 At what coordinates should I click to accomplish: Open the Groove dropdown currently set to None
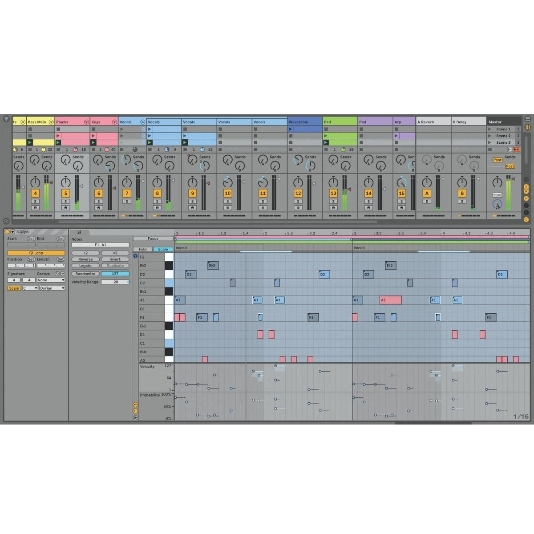coord(50,280)
